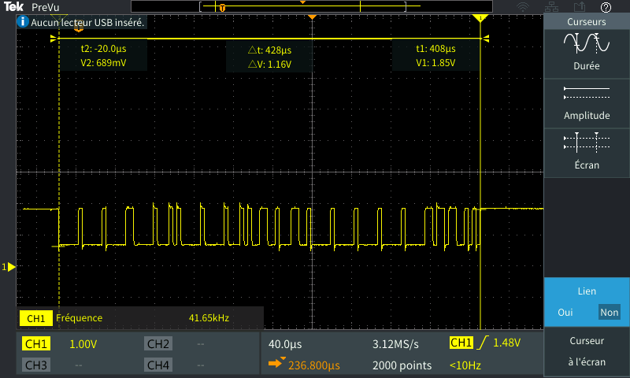
Task: Click the rising edge trigger slope icon
Action: click(482, 343)
